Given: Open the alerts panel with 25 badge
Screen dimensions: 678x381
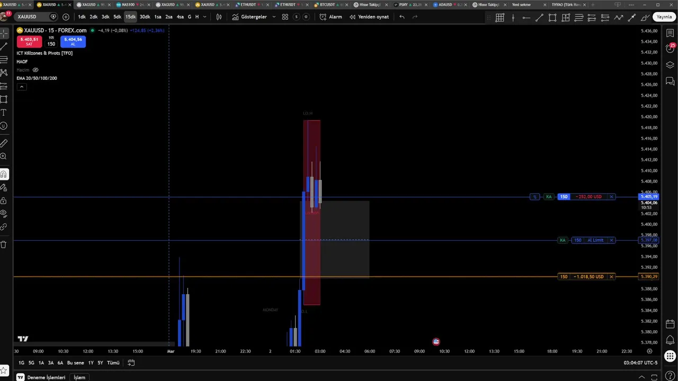Looking at the screenshot, I should point(670,49).
